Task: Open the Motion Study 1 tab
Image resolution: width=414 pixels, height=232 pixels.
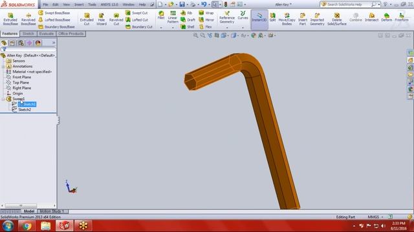Action: [x=52, y=211]
